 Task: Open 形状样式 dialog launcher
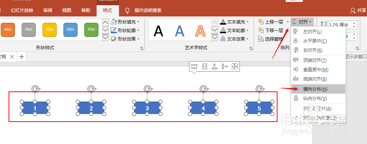[141, 48]
